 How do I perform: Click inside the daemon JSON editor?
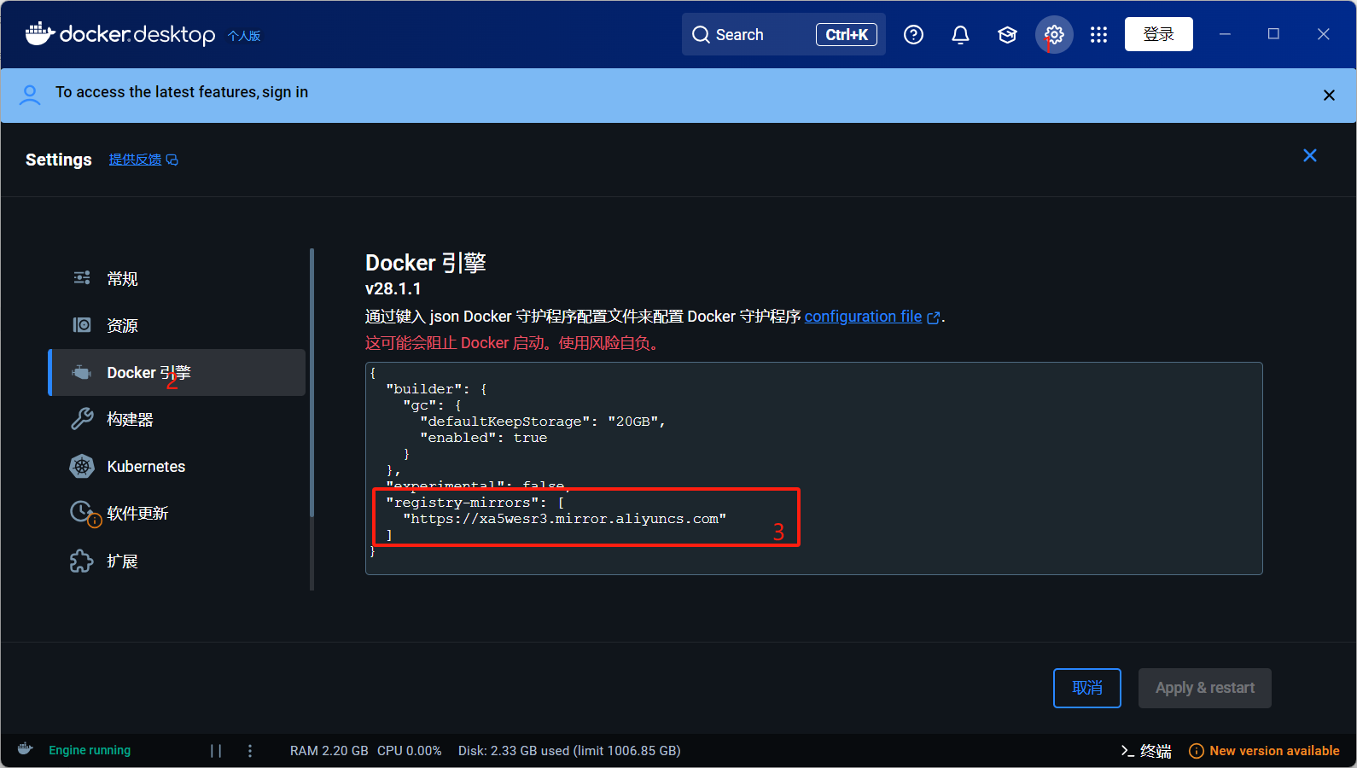pyautogui.click(x=813, y=468)
